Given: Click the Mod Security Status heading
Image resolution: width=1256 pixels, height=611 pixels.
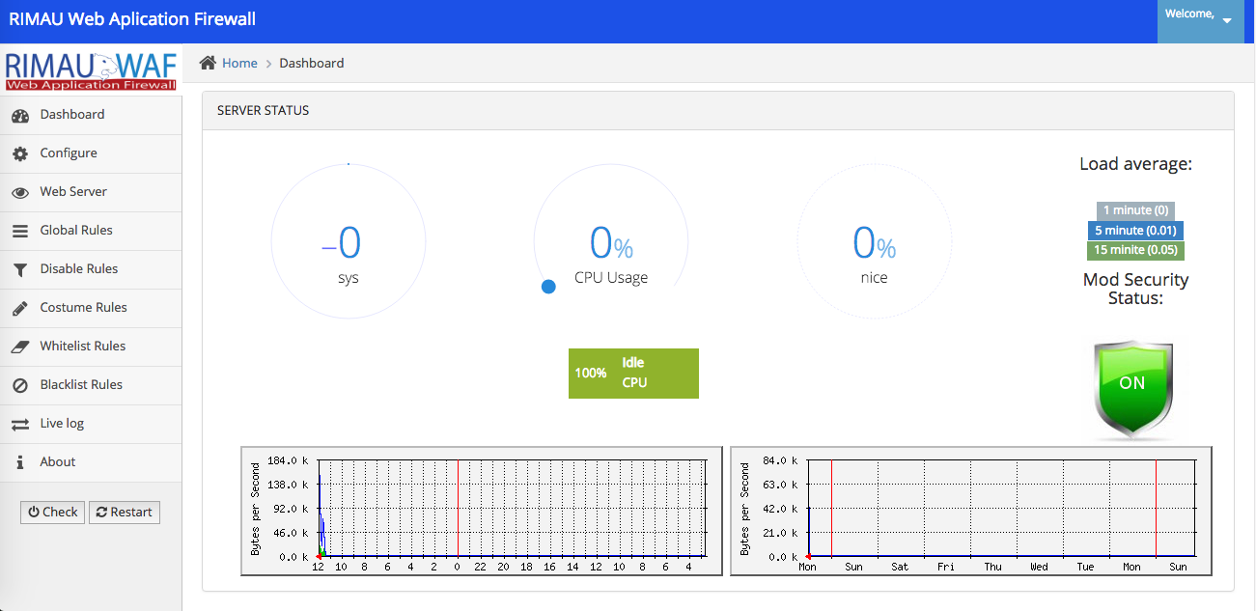Looking at the screenshot, I should tap(1135, 289).
